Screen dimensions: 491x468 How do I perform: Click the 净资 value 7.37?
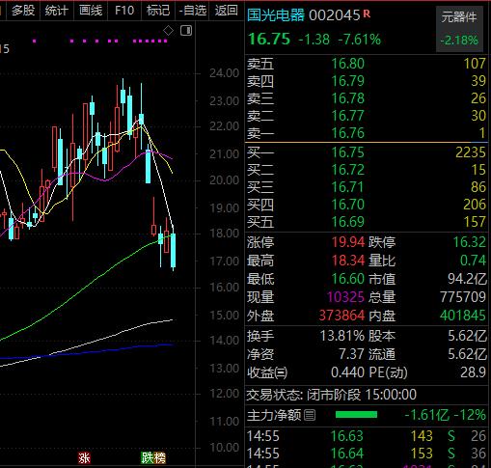[x=351, y=354]
